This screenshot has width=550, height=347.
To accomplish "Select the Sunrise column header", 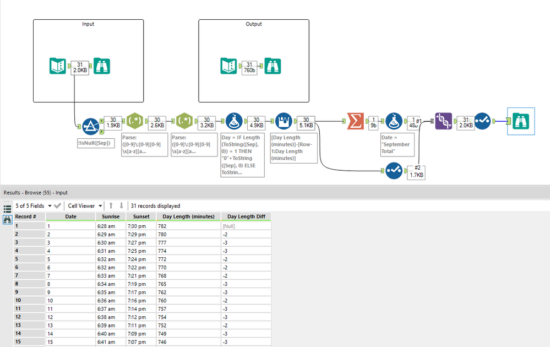I will (110, 216).
